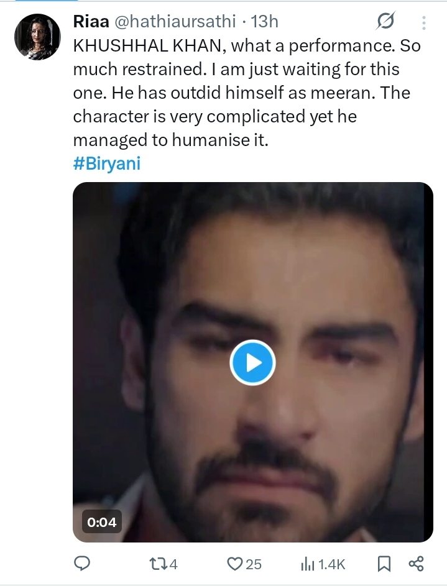447x586 pixels.
Task: Tap the Grok slashed-circle icon
Action: pyautogui.click(x=385, y=23)
